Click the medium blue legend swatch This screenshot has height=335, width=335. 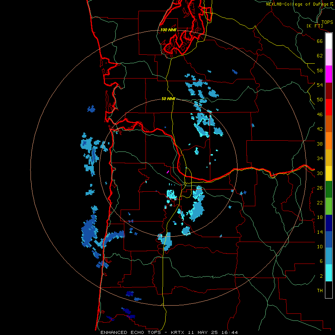(x=329, y=239)
